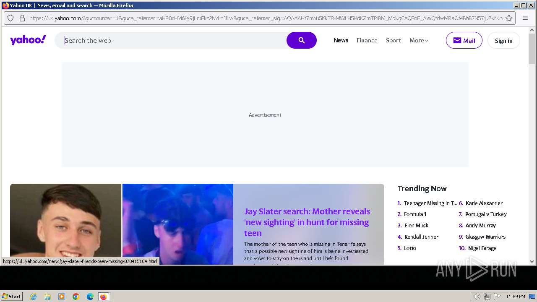Open the Jay Slater search headline
This screenshot has height=302, width=537.
(307, 222)
